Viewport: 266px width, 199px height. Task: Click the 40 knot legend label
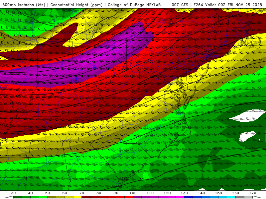[31, 193]
